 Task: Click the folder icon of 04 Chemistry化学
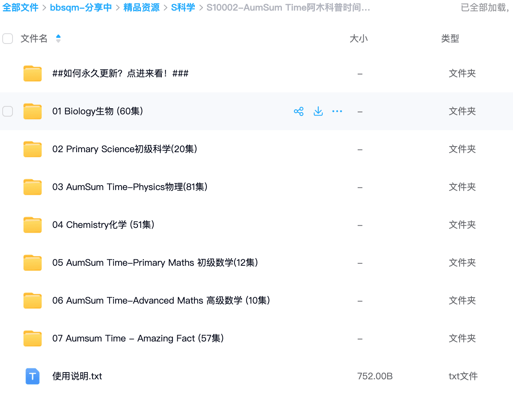[x=33, y=224]
